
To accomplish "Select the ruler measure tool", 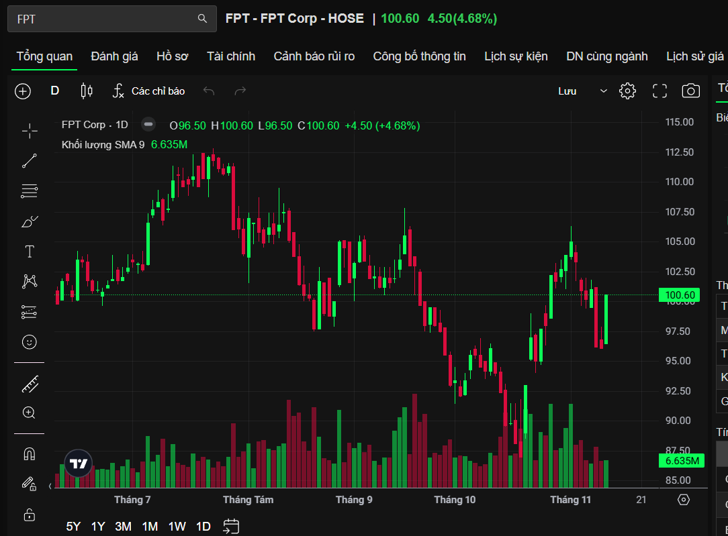I will click(x=29, y=384).
